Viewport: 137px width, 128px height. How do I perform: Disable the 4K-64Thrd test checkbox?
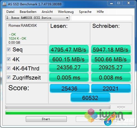[9, 68]
